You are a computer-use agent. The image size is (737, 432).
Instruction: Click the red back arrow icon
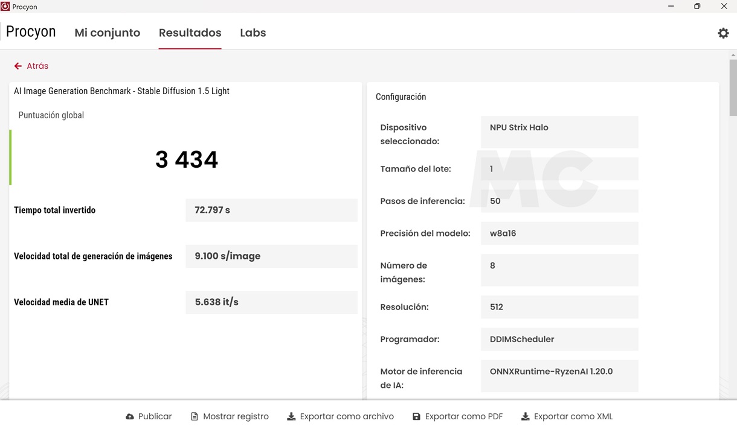pos(18,66)
